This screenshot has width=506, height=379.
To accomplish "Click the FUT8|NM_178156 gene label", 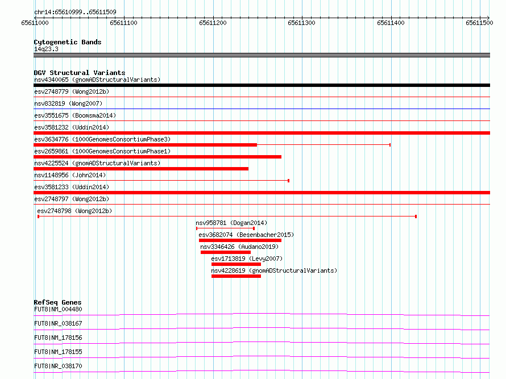I will tap(58, 338).
